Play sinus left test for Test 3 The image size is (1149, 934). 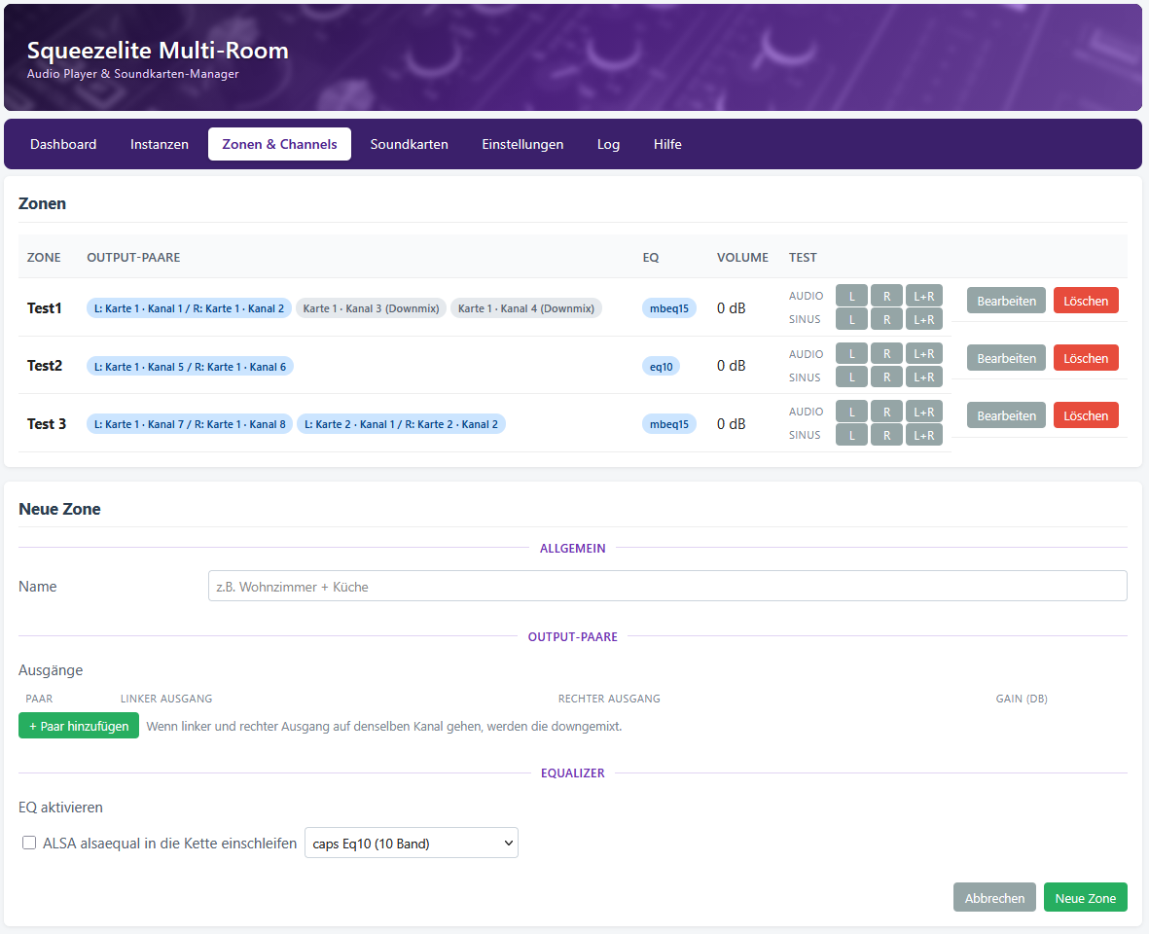pyautogui.click(x=851, y=435)
